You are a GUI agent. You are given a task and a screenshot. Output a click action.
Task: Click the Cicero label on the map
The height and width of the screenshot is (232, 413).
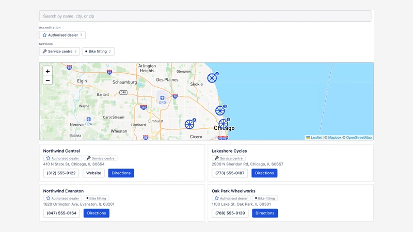(x=196, y=137)
